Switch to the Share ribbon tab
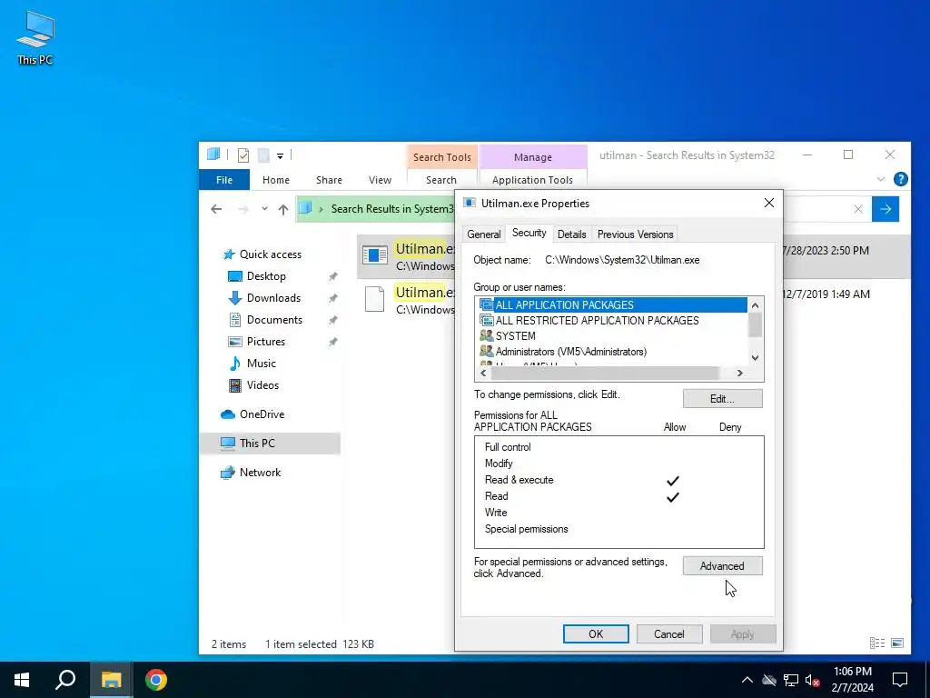 [329, 180]
